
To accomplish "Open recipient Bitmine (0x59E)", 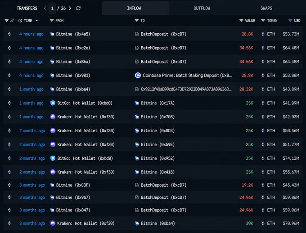I will 157,144.
